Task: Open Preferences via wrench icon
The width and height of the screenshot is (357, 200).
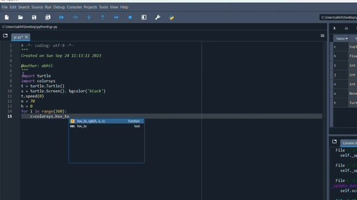Action: [x=157, y=17]
